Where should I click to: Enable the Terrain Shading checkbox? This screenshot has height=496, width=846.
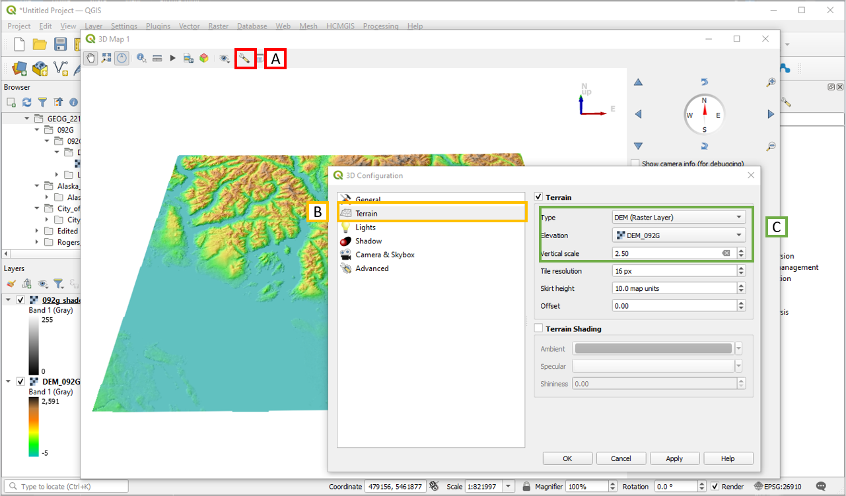(x=539, y=328)
